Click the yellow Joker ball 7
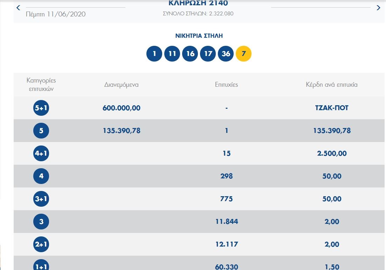 click(244, 54)
